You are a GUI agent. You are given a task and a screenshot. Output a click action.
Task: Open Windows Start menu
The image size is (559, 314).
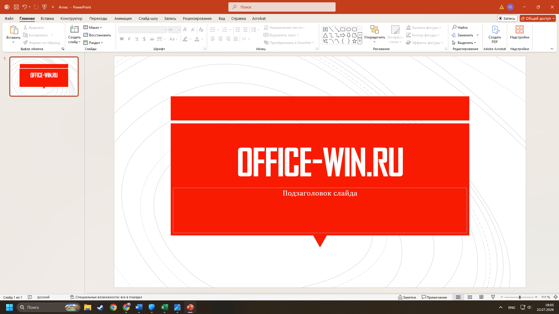[9, 307]
